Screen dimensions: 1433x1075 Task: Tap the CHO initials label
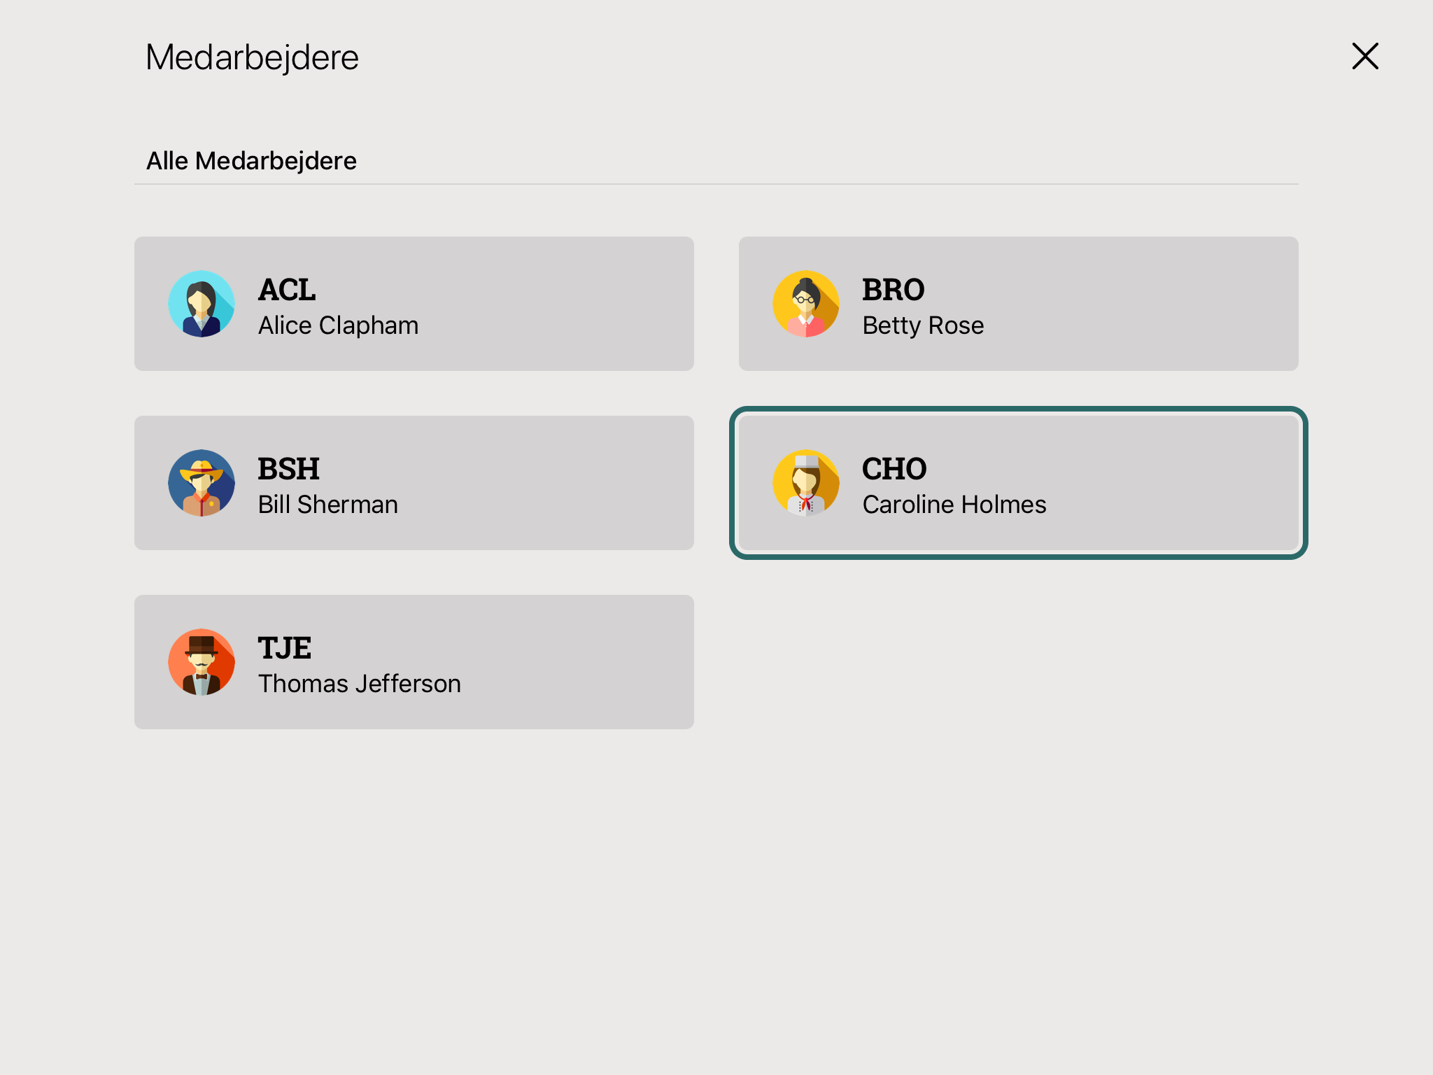tap(894, 469)
